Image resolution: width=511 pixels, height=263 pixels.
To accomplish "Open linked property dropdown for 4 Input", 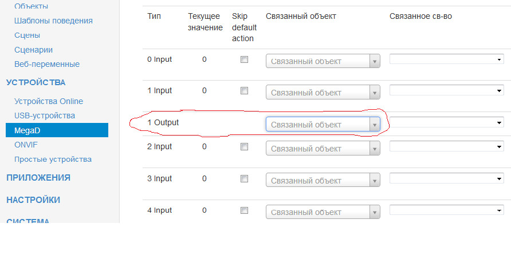I will pyautogui.click(x=446, y=210).
